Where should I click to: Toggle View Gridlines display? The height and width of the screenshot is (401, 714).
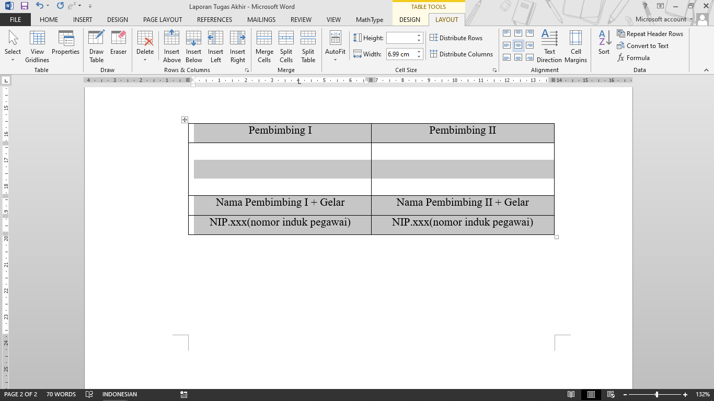coord(37,46)
